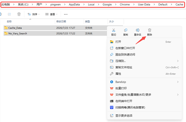The height and width of the screenshot is (122, 186).
Task: Click the toolbar trash delete icon
Action: 19,14
